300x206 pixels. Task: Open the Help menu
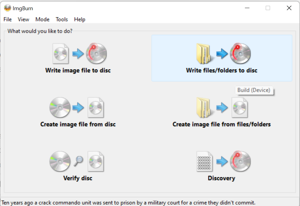coord(80,19)
